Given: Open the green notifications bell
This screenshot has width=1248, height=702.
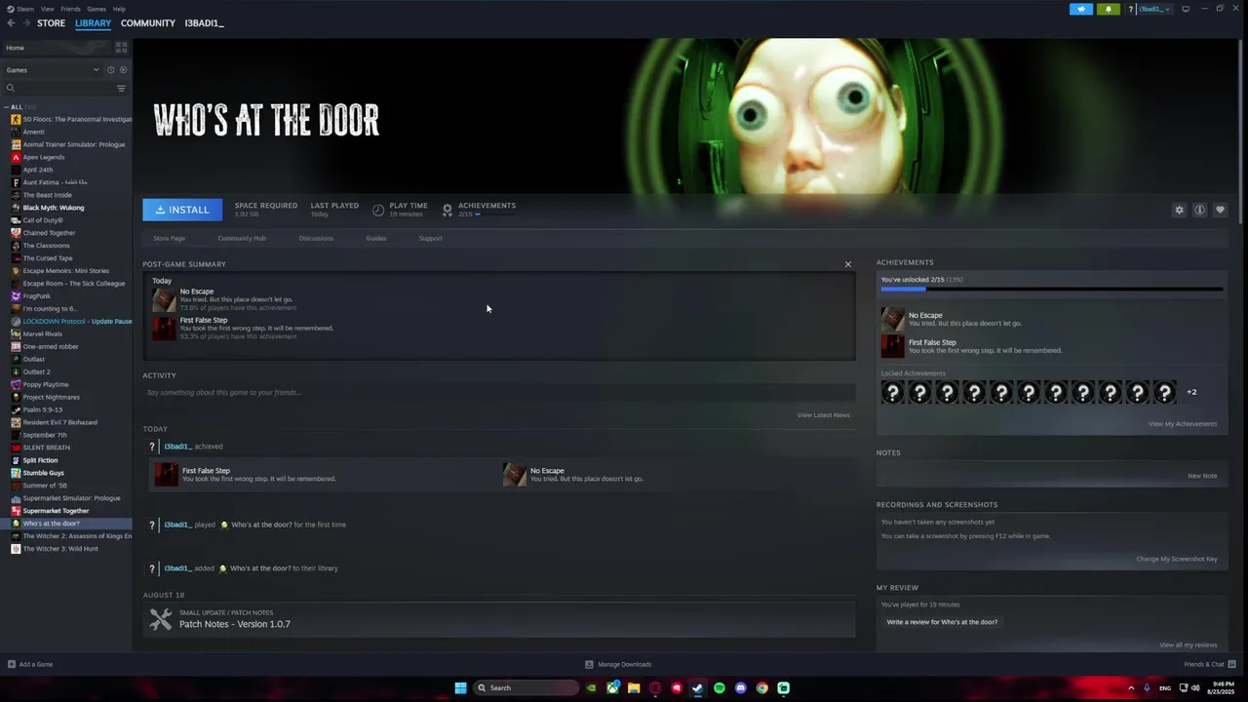Looking at the screenshot, I should click(1109, 9).
